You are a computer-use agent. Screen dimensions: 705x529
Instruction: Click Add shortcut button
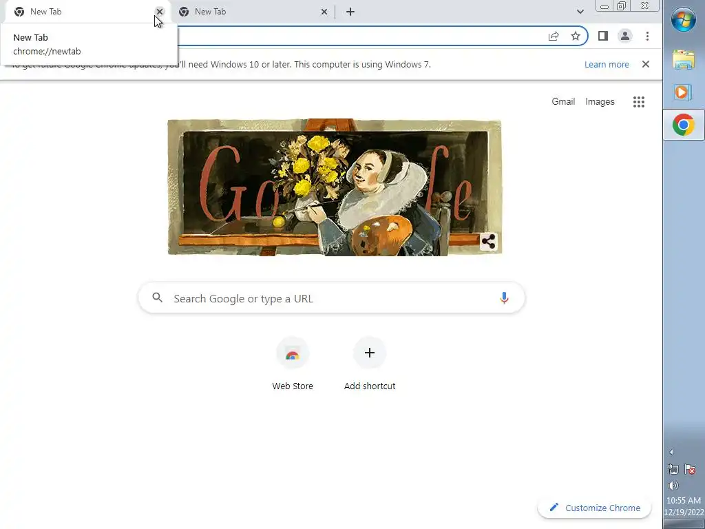(x=370, y=364)
